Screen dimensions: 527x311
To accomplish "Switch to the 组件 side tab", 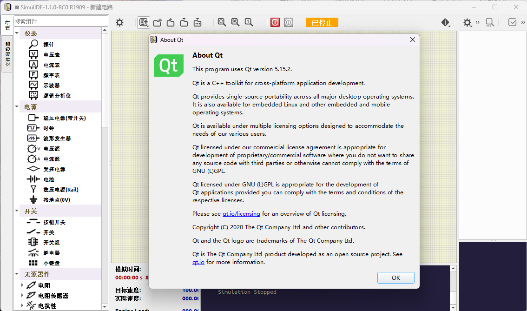I will 7,26.
